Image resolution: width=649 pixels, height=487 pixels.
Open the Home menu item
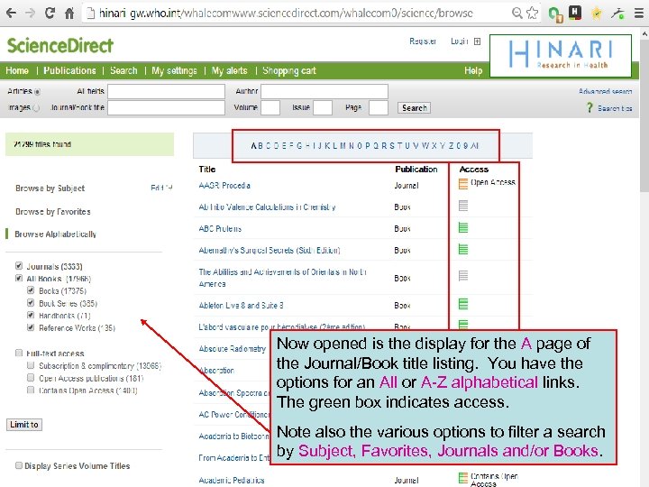(x=17, y=70)
